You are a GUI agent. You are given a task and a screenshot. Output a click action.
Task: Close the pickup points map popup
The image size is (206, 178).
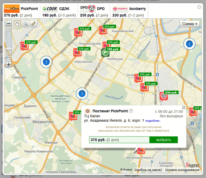click(x=199, y=7)
